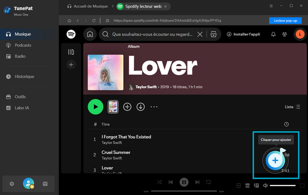
Task: Click the duration clock column header
Action: pos(286,124)
